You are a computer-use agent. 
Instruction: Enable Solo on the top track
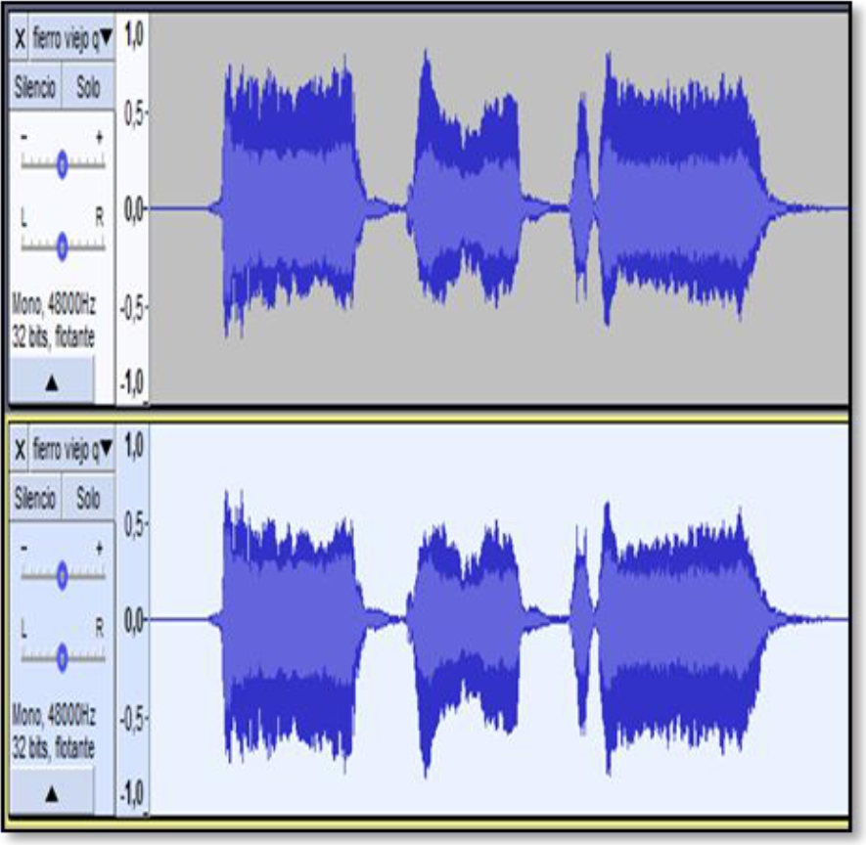(x=88, y=86)
